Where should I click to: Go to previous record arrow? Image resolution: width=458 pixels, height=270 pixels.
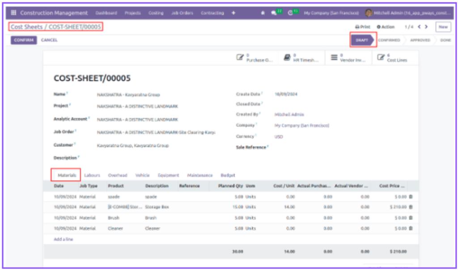point(419,27)
